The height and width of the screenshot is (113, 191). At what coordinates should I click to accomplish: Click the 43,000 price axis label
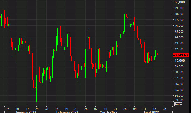(x=179, y=43)
